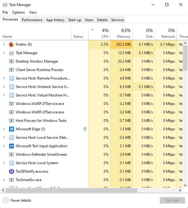
Task: Expand Service Host: Local System row
Action: 4,163
